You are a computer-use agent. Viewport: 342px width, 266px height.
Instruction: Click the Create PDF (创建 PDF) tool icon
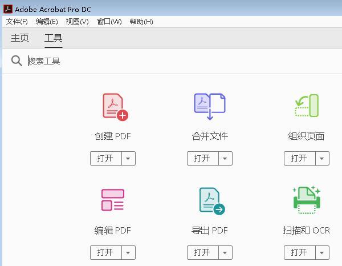pyautogui.click(x=115, y=107)
